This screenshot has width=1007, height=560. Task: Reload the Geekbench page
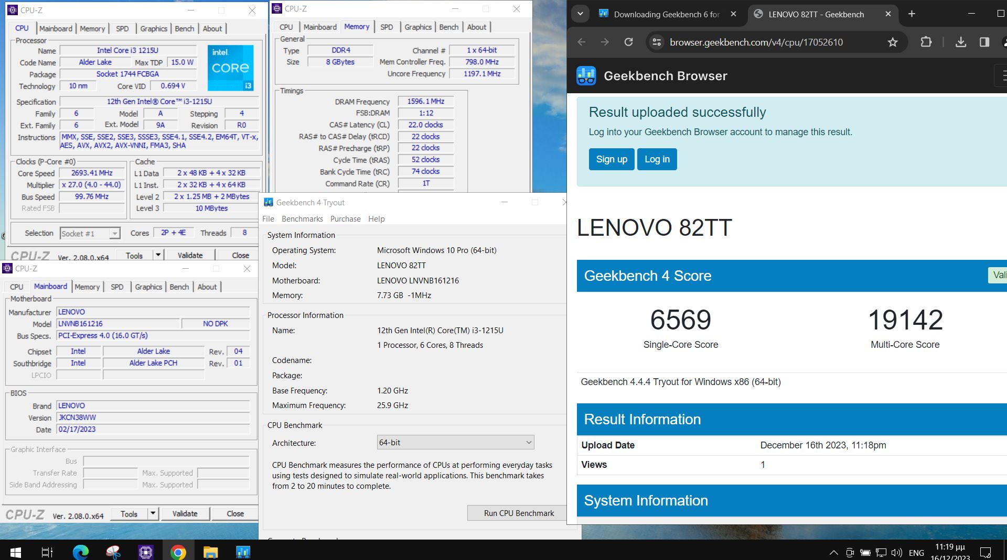[628, 42]
